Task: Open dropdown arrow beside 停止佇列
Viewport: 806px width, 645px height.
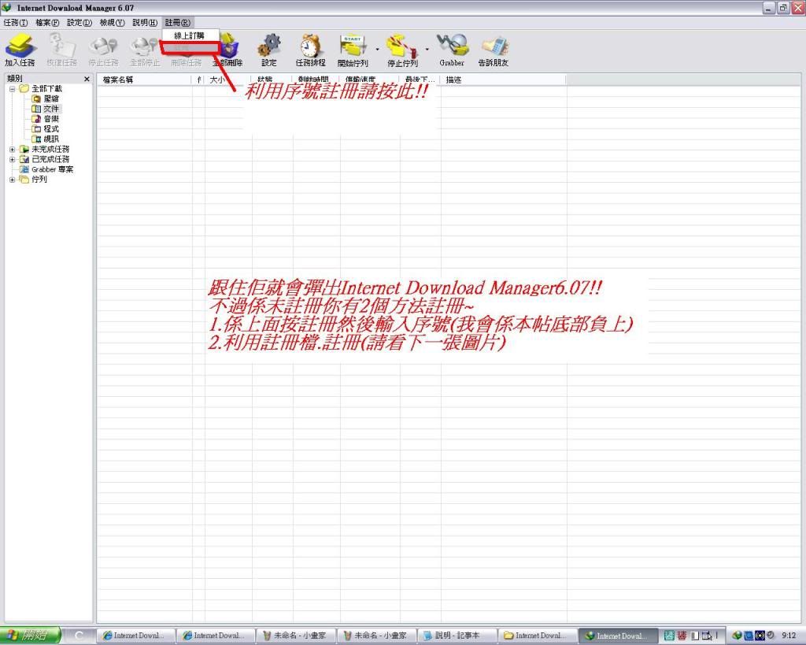Action: 427,49
